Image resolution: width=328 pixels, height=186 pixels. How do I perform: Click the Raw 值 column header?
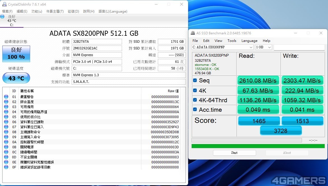click(x=173, y=91)
